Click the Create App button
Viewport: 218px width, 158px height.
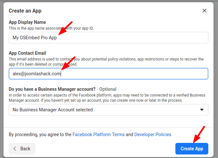click(192, 149)
